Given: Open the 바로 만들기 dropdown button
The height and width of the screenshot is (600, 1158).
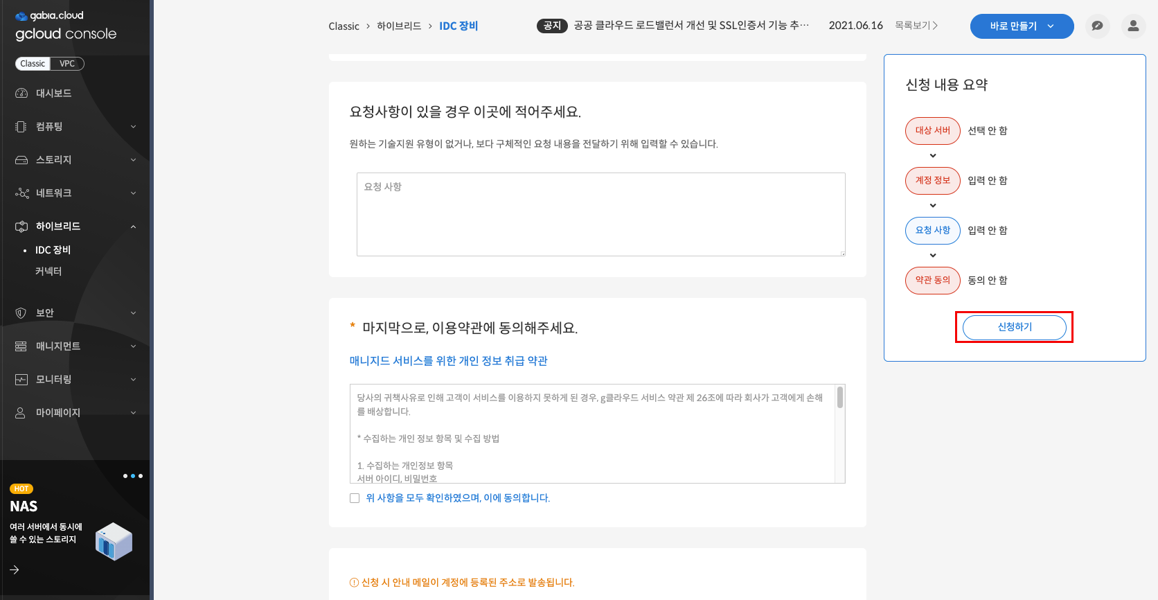Looking at the screenshot, I should tap(1021, 26).
